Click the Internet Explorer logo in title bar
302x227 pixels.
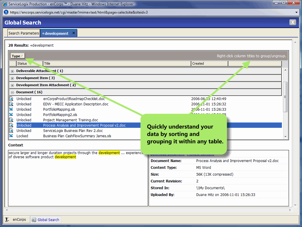tap(5, 4)
